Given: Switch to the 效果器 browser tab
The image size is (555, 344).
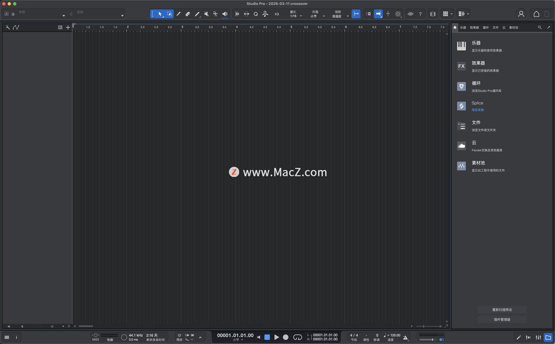Looking at the screenshot, I should [474, 27].
